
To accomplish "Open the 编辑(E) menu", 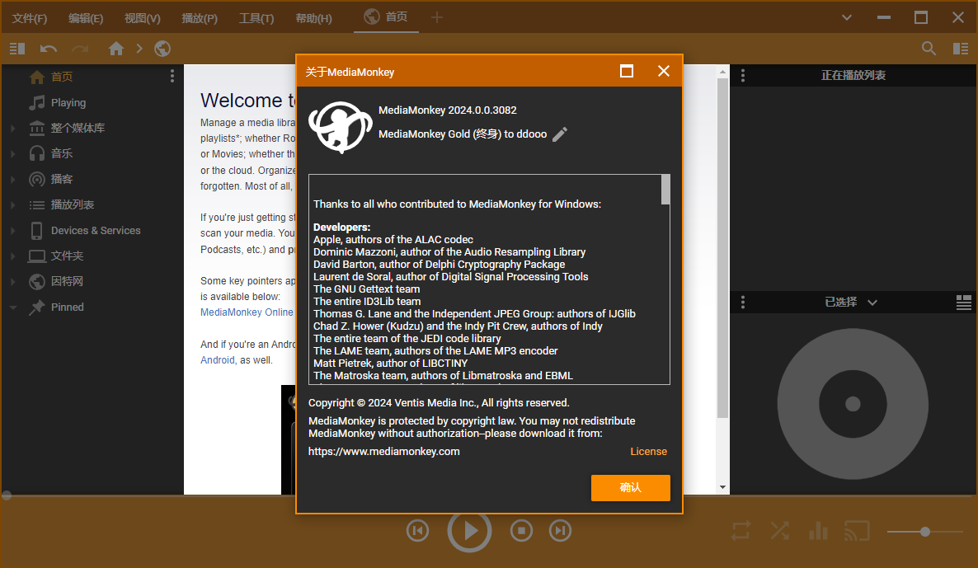I will pos(86,18).
